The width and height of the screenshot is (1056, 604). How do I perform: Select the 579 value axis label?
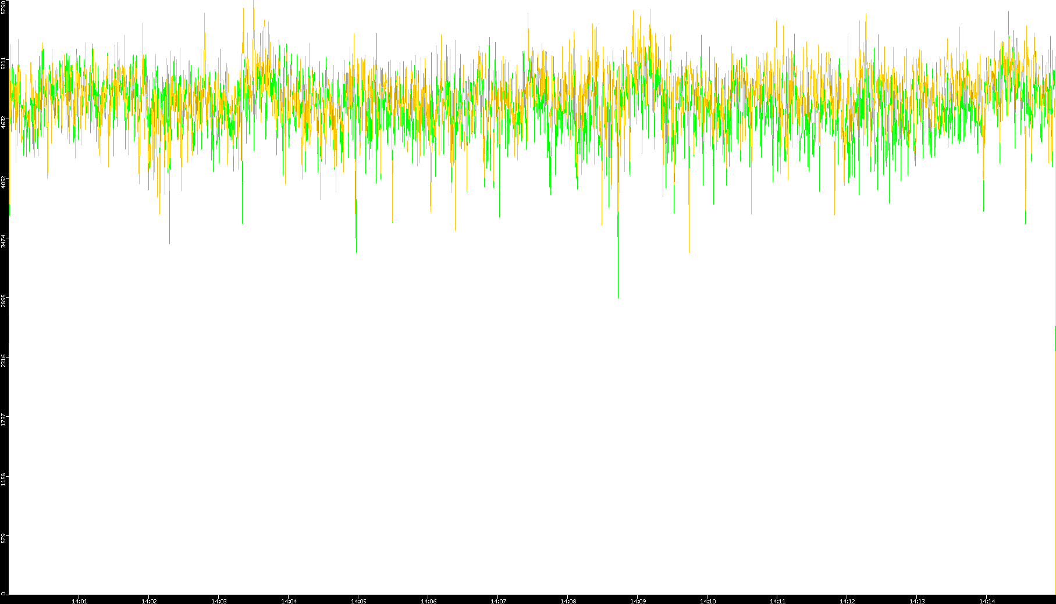3,538
